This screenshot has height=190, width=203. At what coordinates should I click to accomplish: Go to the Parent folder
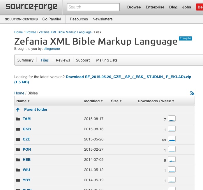(36, 110)
